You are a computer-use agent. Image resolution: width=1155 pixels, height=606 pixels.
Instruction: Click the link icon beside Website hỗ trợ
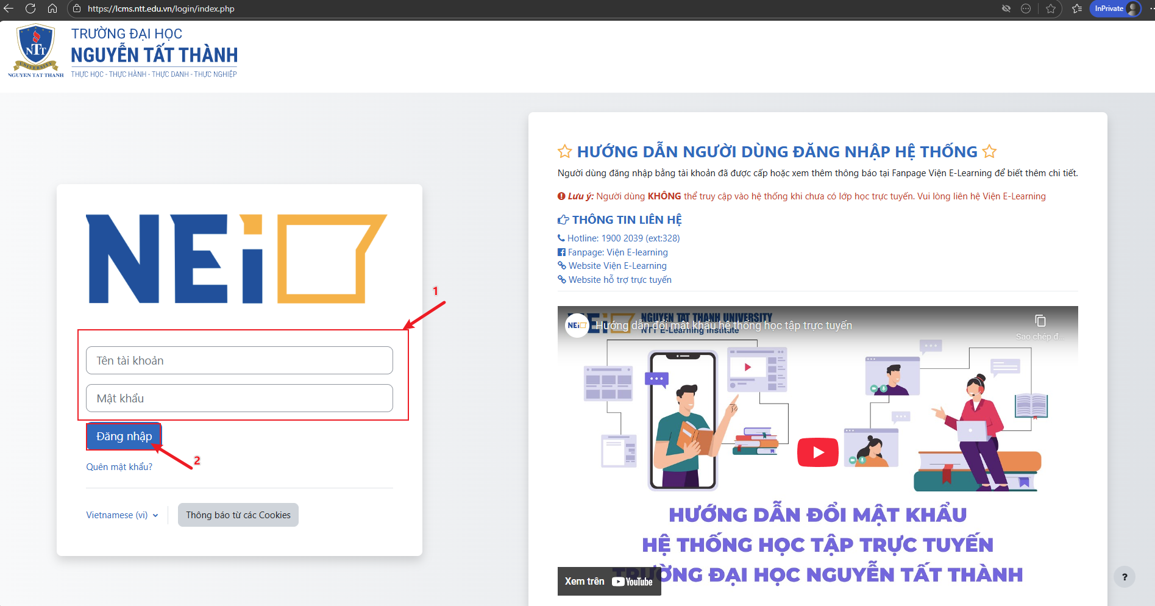click(562, 280)
